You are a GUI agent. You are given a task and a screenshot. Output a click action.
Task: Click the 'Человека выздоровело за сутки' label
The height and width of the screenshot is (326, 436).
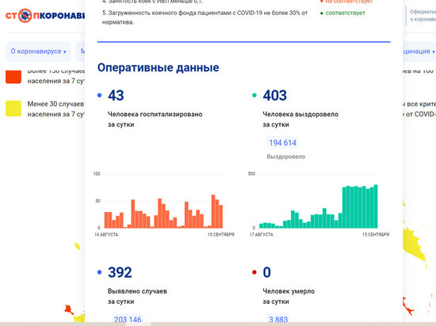pos(300,119)
